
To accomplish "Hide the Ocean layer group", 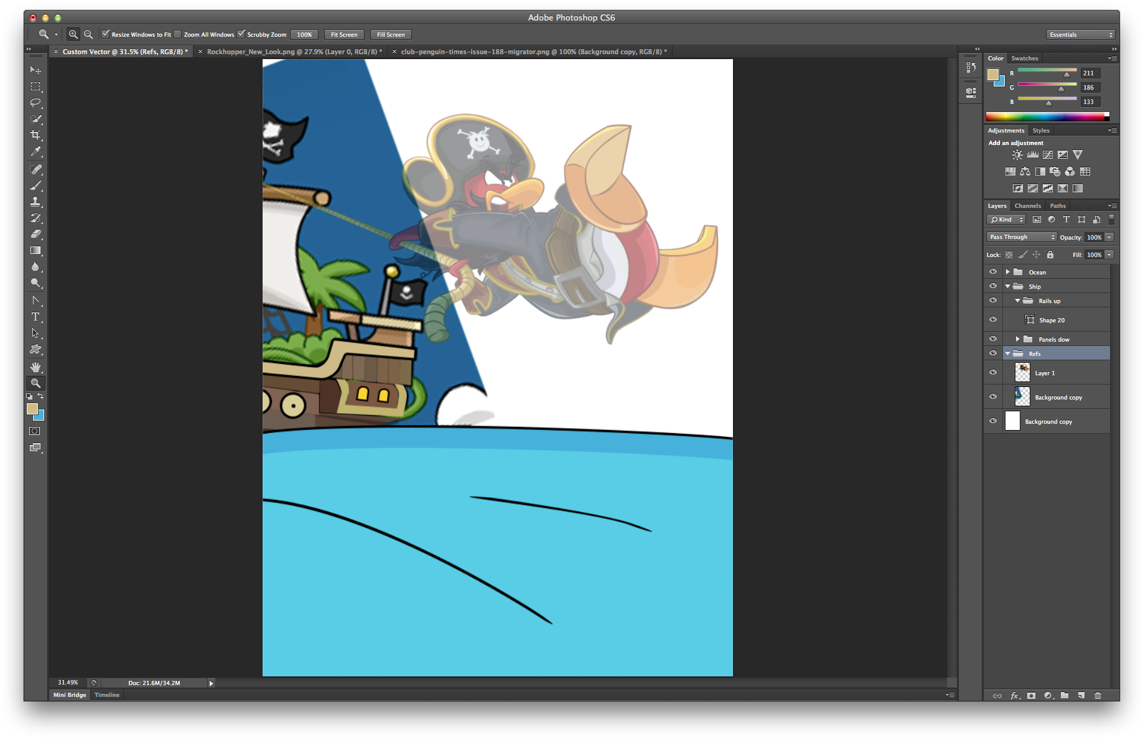I will [993, 271].
